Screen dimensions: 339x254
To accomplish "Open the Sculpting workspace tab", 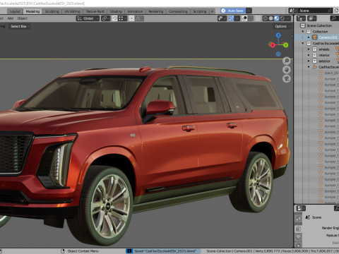I will tap(52, 11).
